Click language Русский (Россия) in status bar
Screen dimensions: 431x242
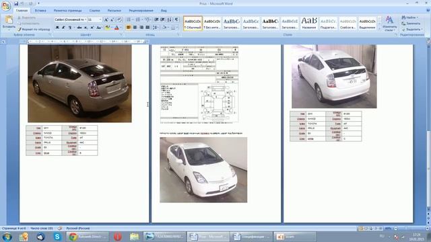coord(78,229)
